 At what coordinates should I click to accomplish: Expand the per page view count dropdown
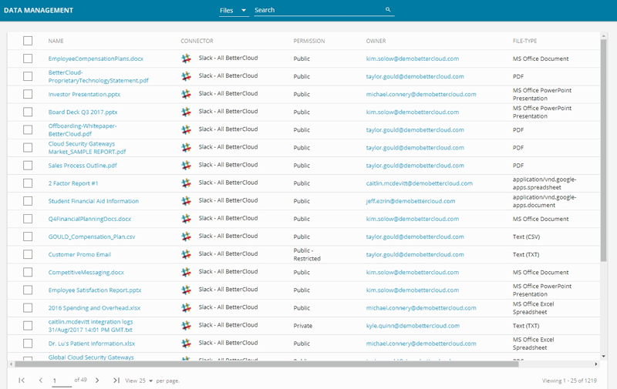pyautogui.click(x=151, y=381)
